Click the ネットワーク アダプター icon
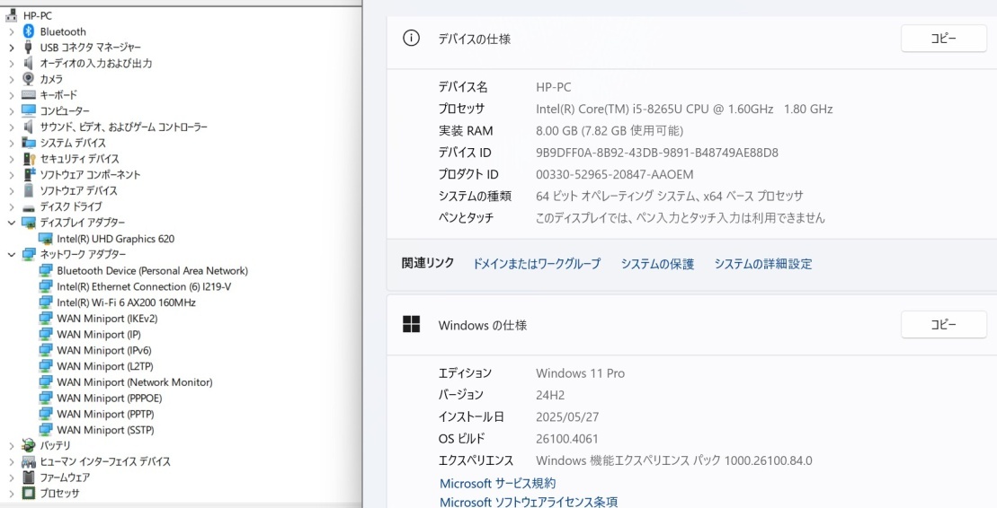 coord(29,254)
